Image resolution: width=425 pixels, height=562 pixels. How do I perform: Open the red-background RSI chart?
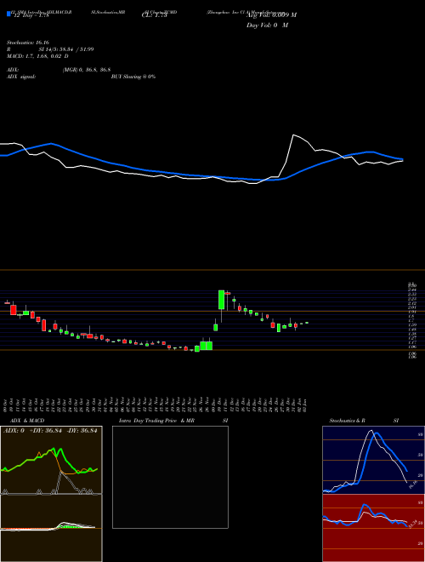coord(373,528)
